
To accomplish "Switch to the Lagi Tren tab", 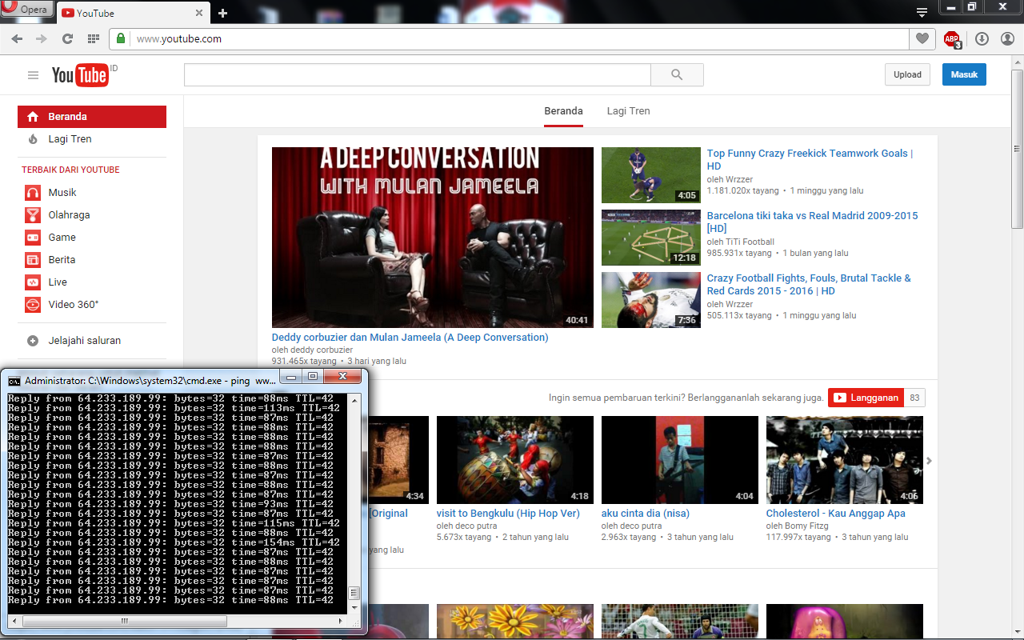I will click(x=628, y=111).
